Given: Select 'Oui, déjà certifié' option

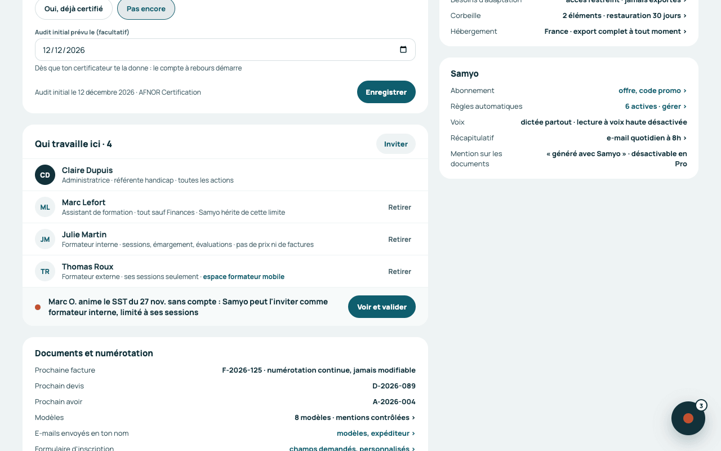Looking at the screenshot, I should point(74,8).
